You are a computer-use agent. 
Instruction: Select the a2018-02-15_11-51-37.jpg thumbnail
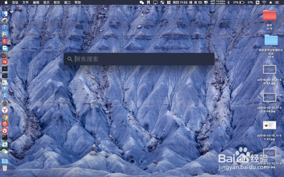(x=269, y=125)
